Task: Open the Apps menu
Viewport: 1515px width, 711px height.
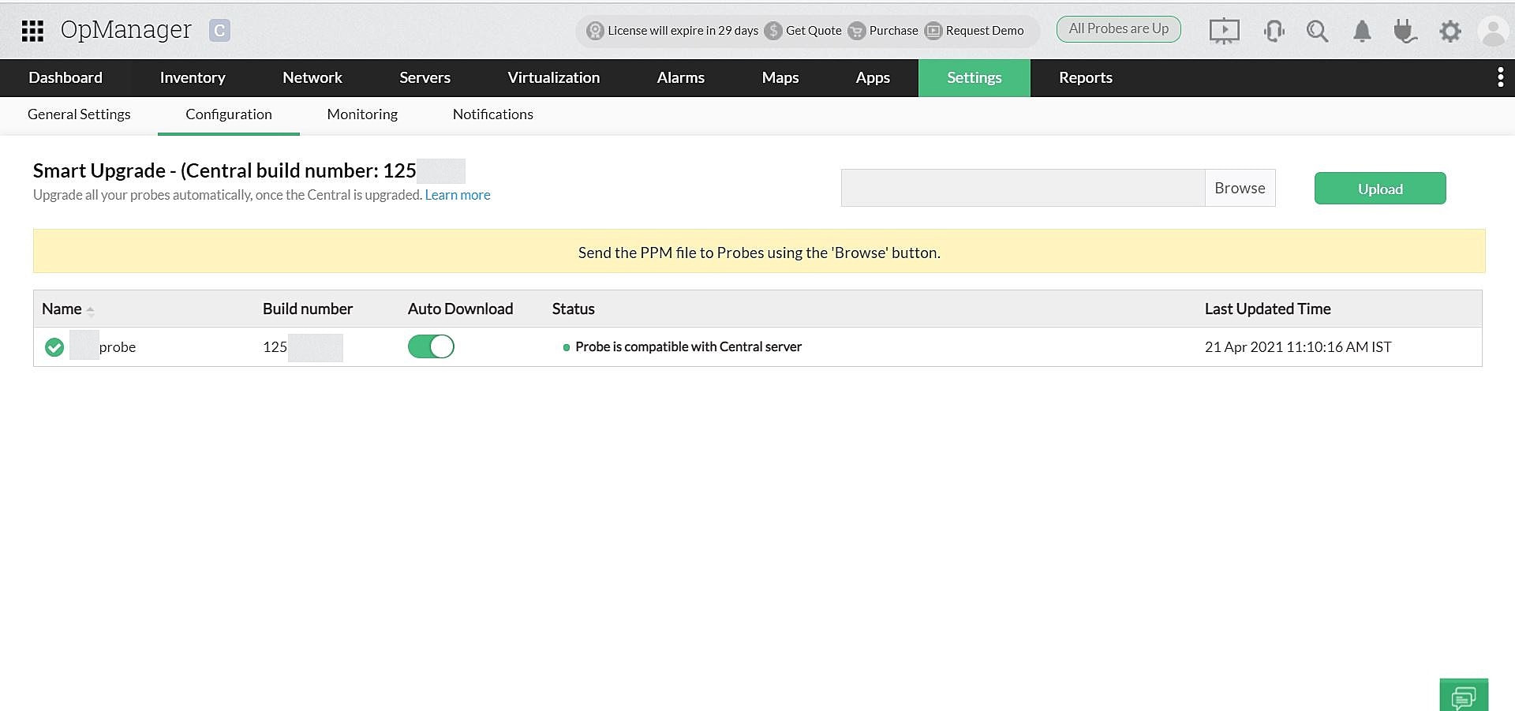Action: 873,77
